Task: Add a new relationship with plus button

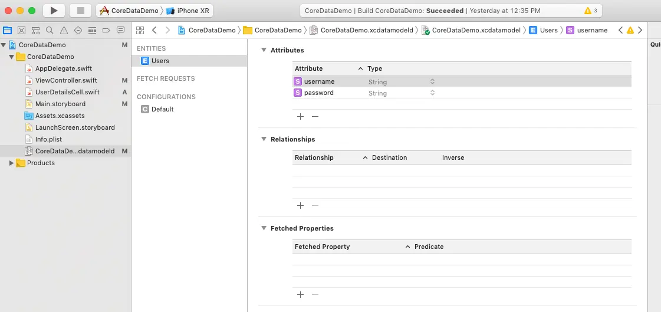Action: click(300, 206)
